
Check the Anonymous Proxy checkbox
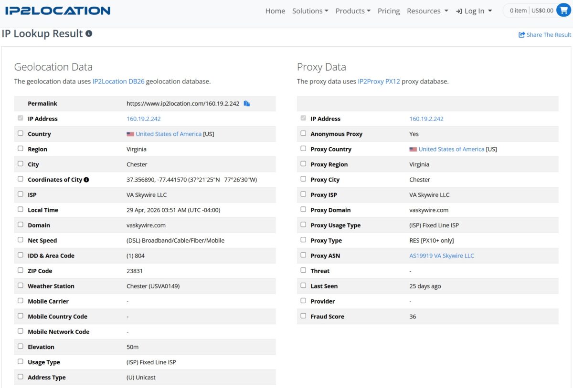[x=303, y=133]
